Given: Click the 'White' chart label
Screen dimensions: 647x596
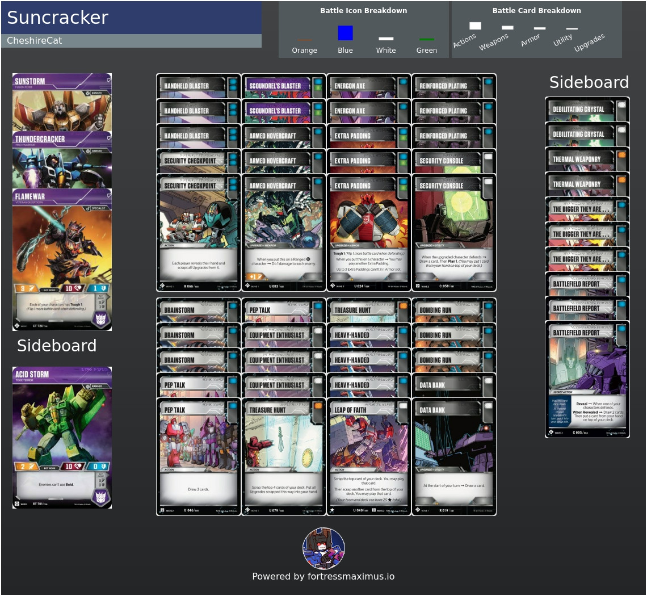Looking at the screenshot, I should [386, 51].
